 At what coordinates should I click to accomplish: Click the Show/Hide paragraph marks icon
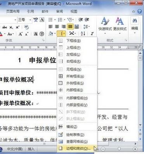pyautogui.click(x=92, y=34)
